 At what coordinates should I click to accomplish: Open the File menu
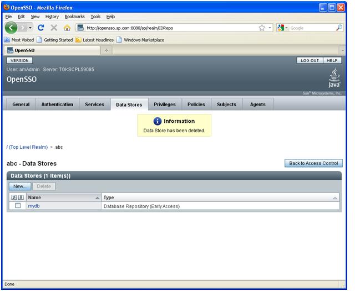[8, 17]
